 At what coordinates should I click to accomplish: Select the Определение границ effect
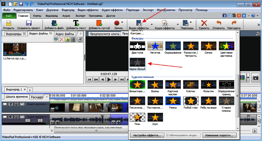pyautogui.click(x=226, y=88)
